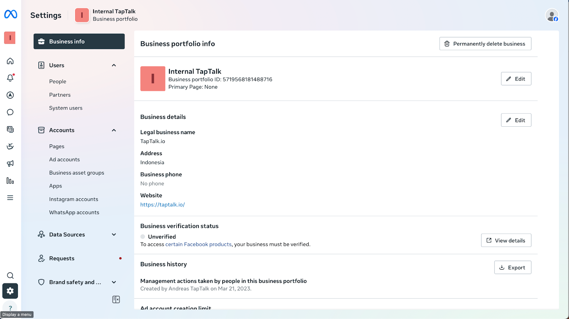
Task: Click the Business portfolio ID text
Action: click(220, 79)
